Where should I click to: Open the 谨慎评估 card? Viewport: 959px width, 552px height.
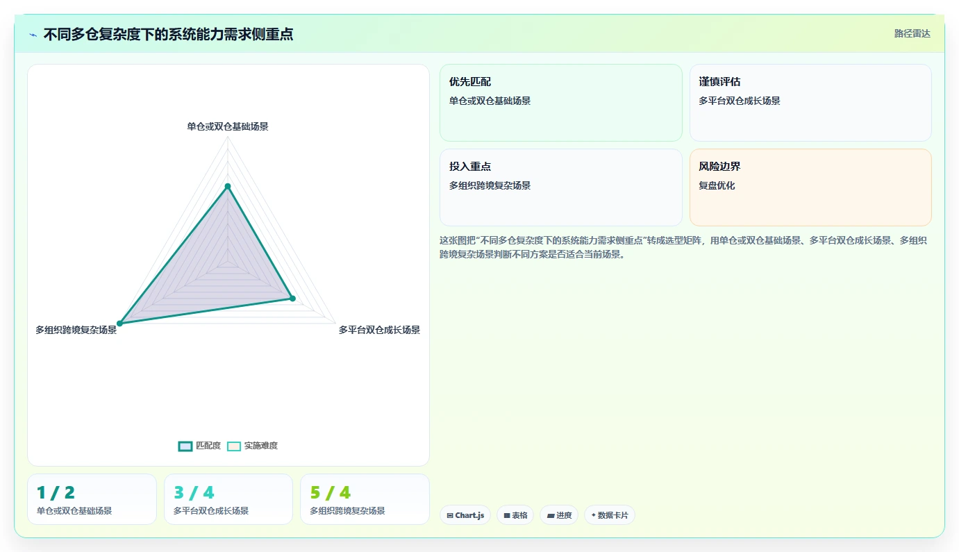pos(810,103)
